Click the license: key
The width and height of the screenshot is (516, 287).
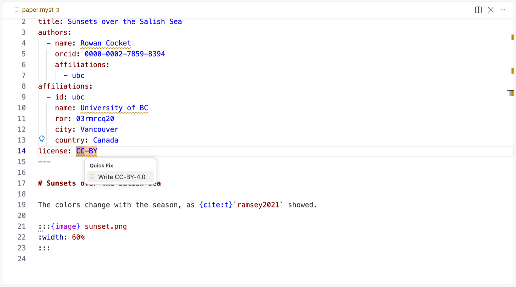pyautogui.click(x=55, y=151)
